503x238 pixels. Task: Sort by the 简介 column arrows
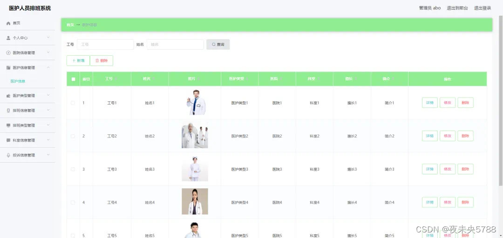(x=393, y=79)
